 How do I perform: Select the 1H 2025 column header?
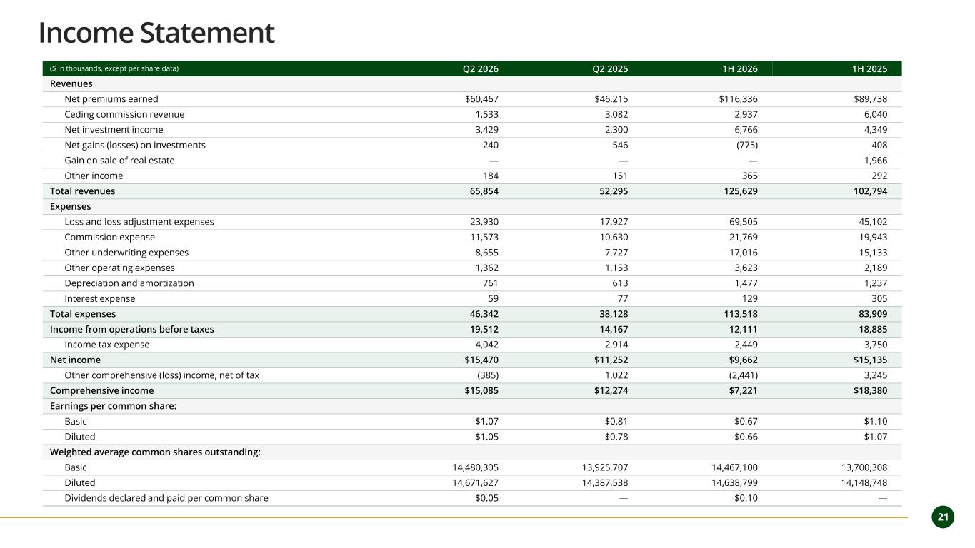click(x=869, y=68)
